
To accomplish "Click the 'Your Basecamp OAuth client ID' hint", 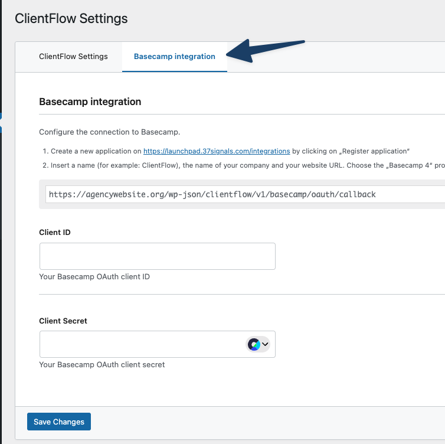I will point(94,276).
